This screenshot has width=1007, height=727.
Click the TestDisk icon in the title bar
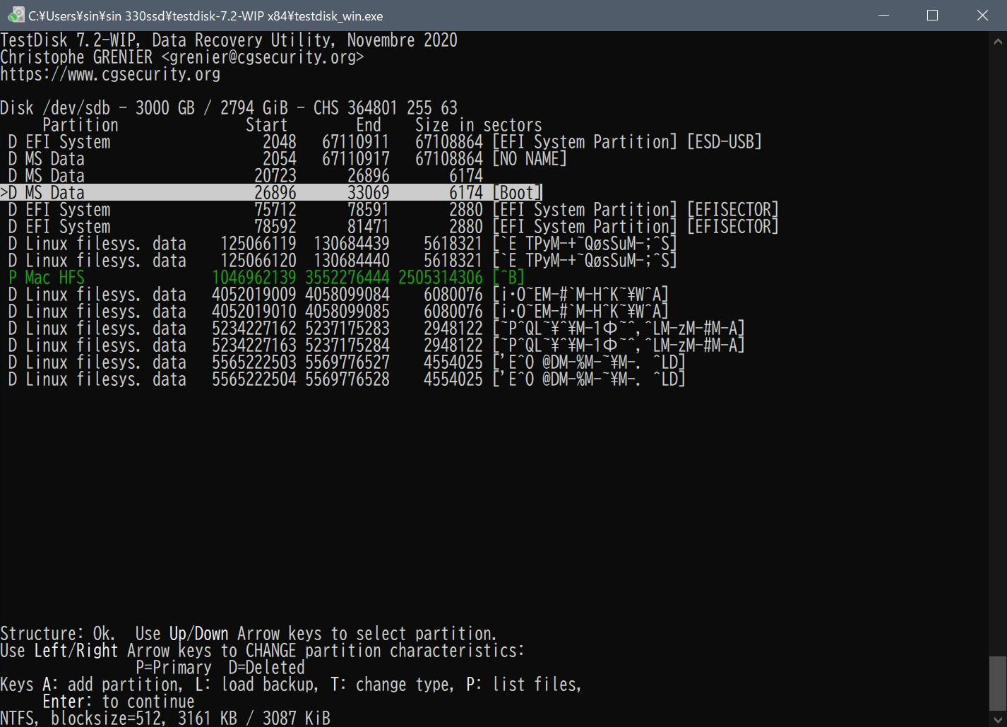point(15,16)
